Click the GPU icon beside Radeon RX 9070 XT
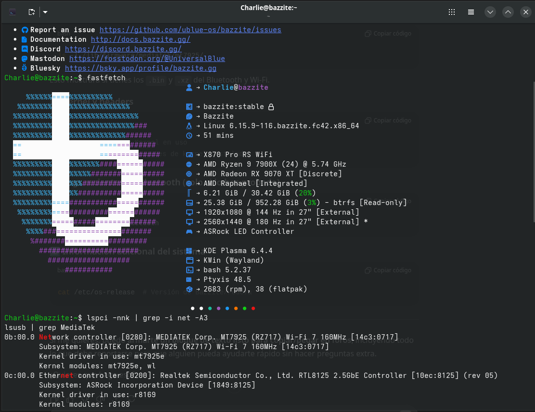The image size is (535, 412). tap(189, 174)
